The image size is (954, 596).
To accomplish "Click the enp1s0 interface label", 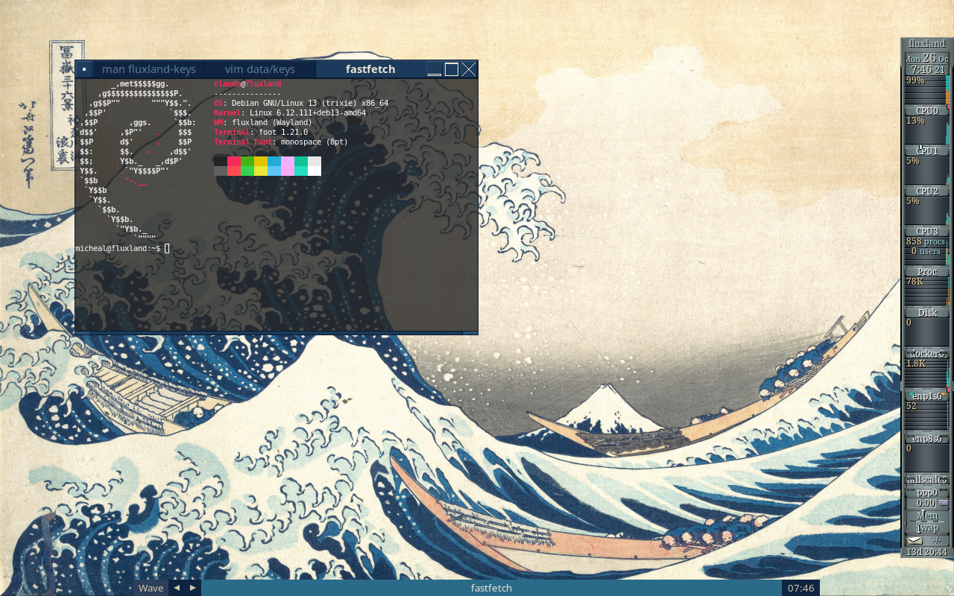I will coord(927,396).
